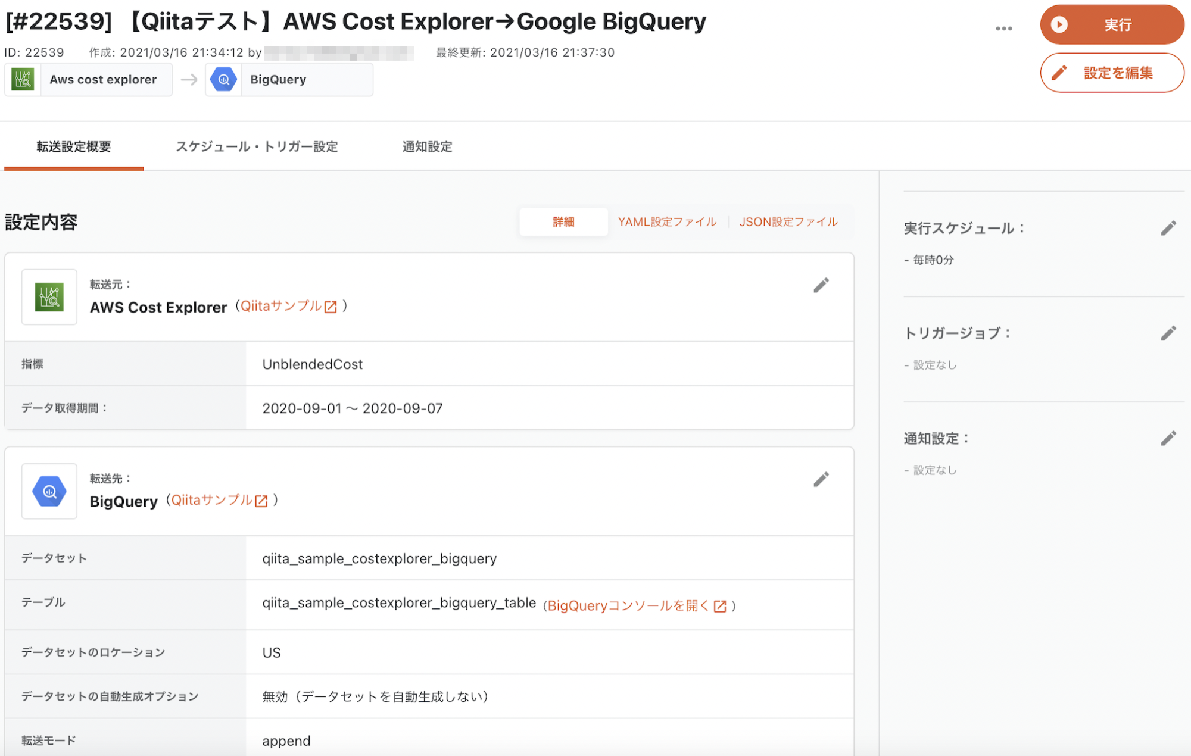Click the append transfer mode value

(286, 741)
